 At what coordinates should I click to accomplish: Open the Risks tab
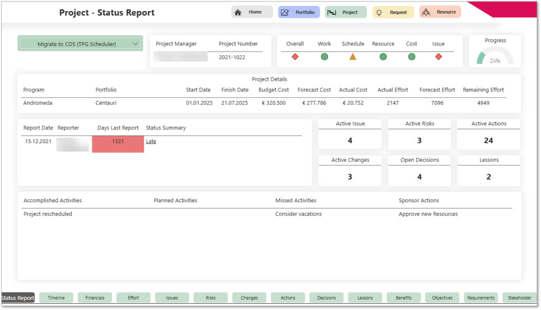coord(210,297)
